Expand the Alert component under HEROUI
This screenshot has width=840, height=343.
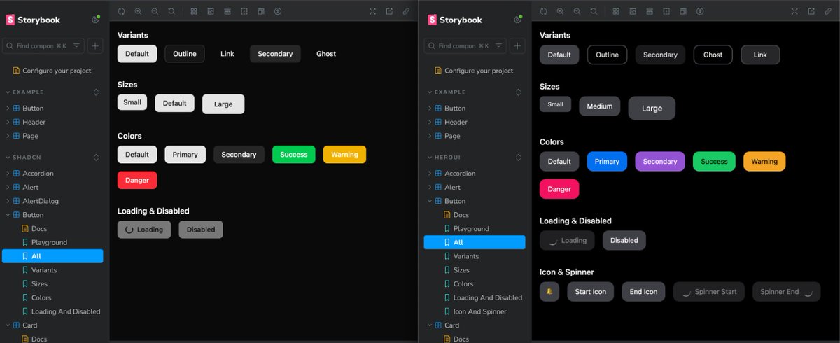[x=452, y=187]
